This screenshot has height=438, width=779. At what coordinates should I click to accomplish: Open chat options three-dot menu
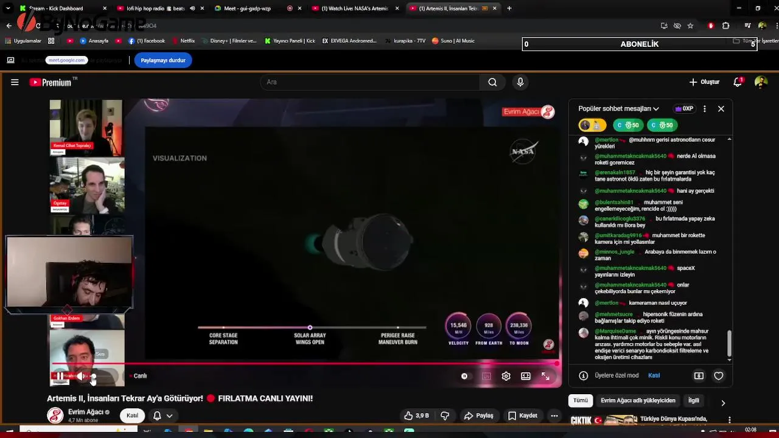[704, 108]
